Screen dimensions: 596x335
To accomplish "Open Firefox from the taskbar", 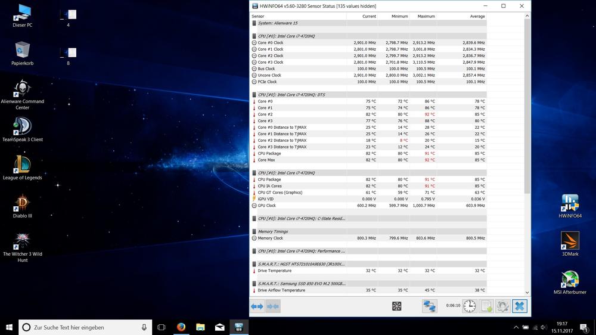I will coord(181,327).
